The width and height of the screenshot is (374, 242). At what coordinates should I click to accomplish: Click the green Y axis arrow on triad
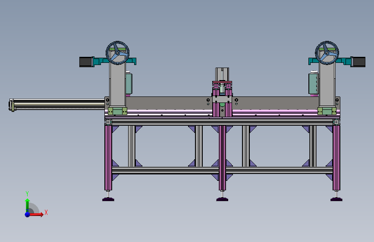point(27,205)
